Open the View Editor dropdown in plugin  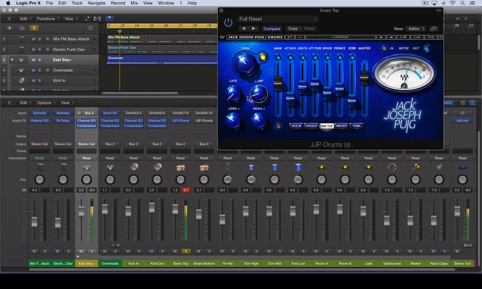tap(415, 28)
